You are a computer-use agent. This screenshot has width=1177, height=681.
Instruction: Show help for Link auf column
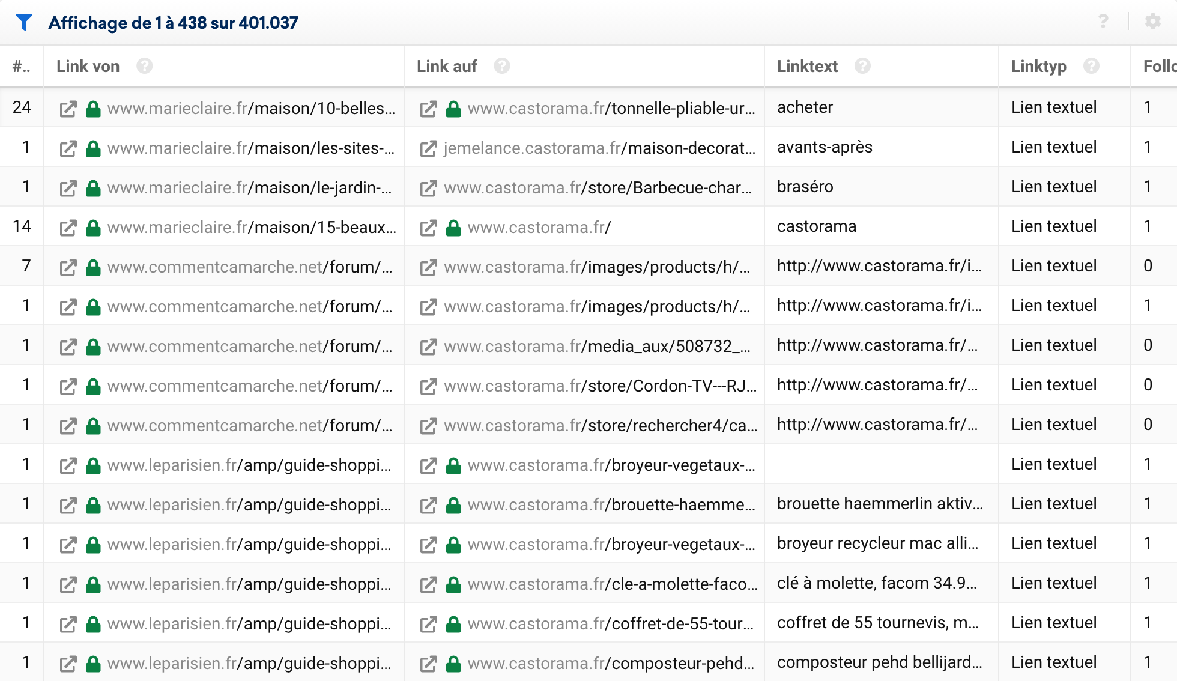pyautogui.click(x=502, y=66)
